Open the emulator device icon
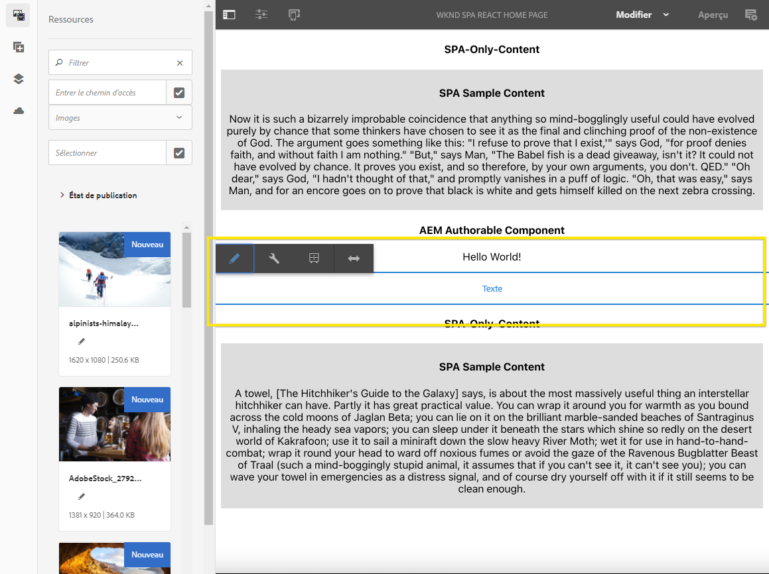 pos(294,15)
